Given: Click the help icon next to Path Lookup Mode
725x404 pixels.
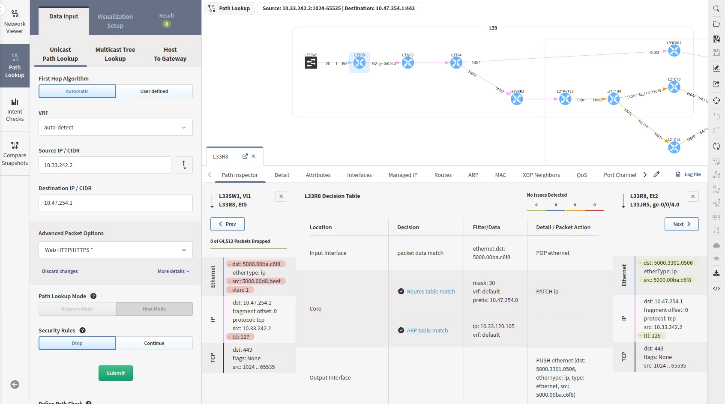Looking at the screenshot, I should [93, 296].
